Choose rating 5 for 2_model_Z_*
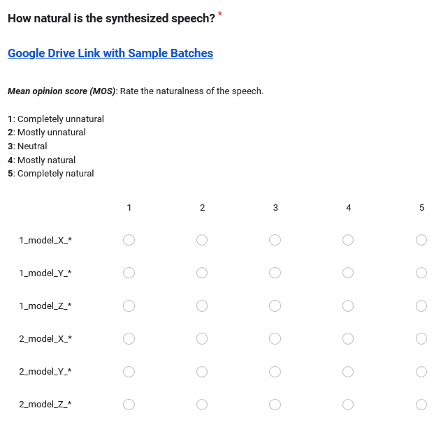 tap(421, 404)
